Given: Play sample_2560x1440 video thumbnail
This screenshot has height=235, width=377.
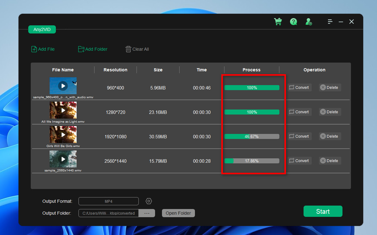Looking at the screenshot, I should (63, 159).
